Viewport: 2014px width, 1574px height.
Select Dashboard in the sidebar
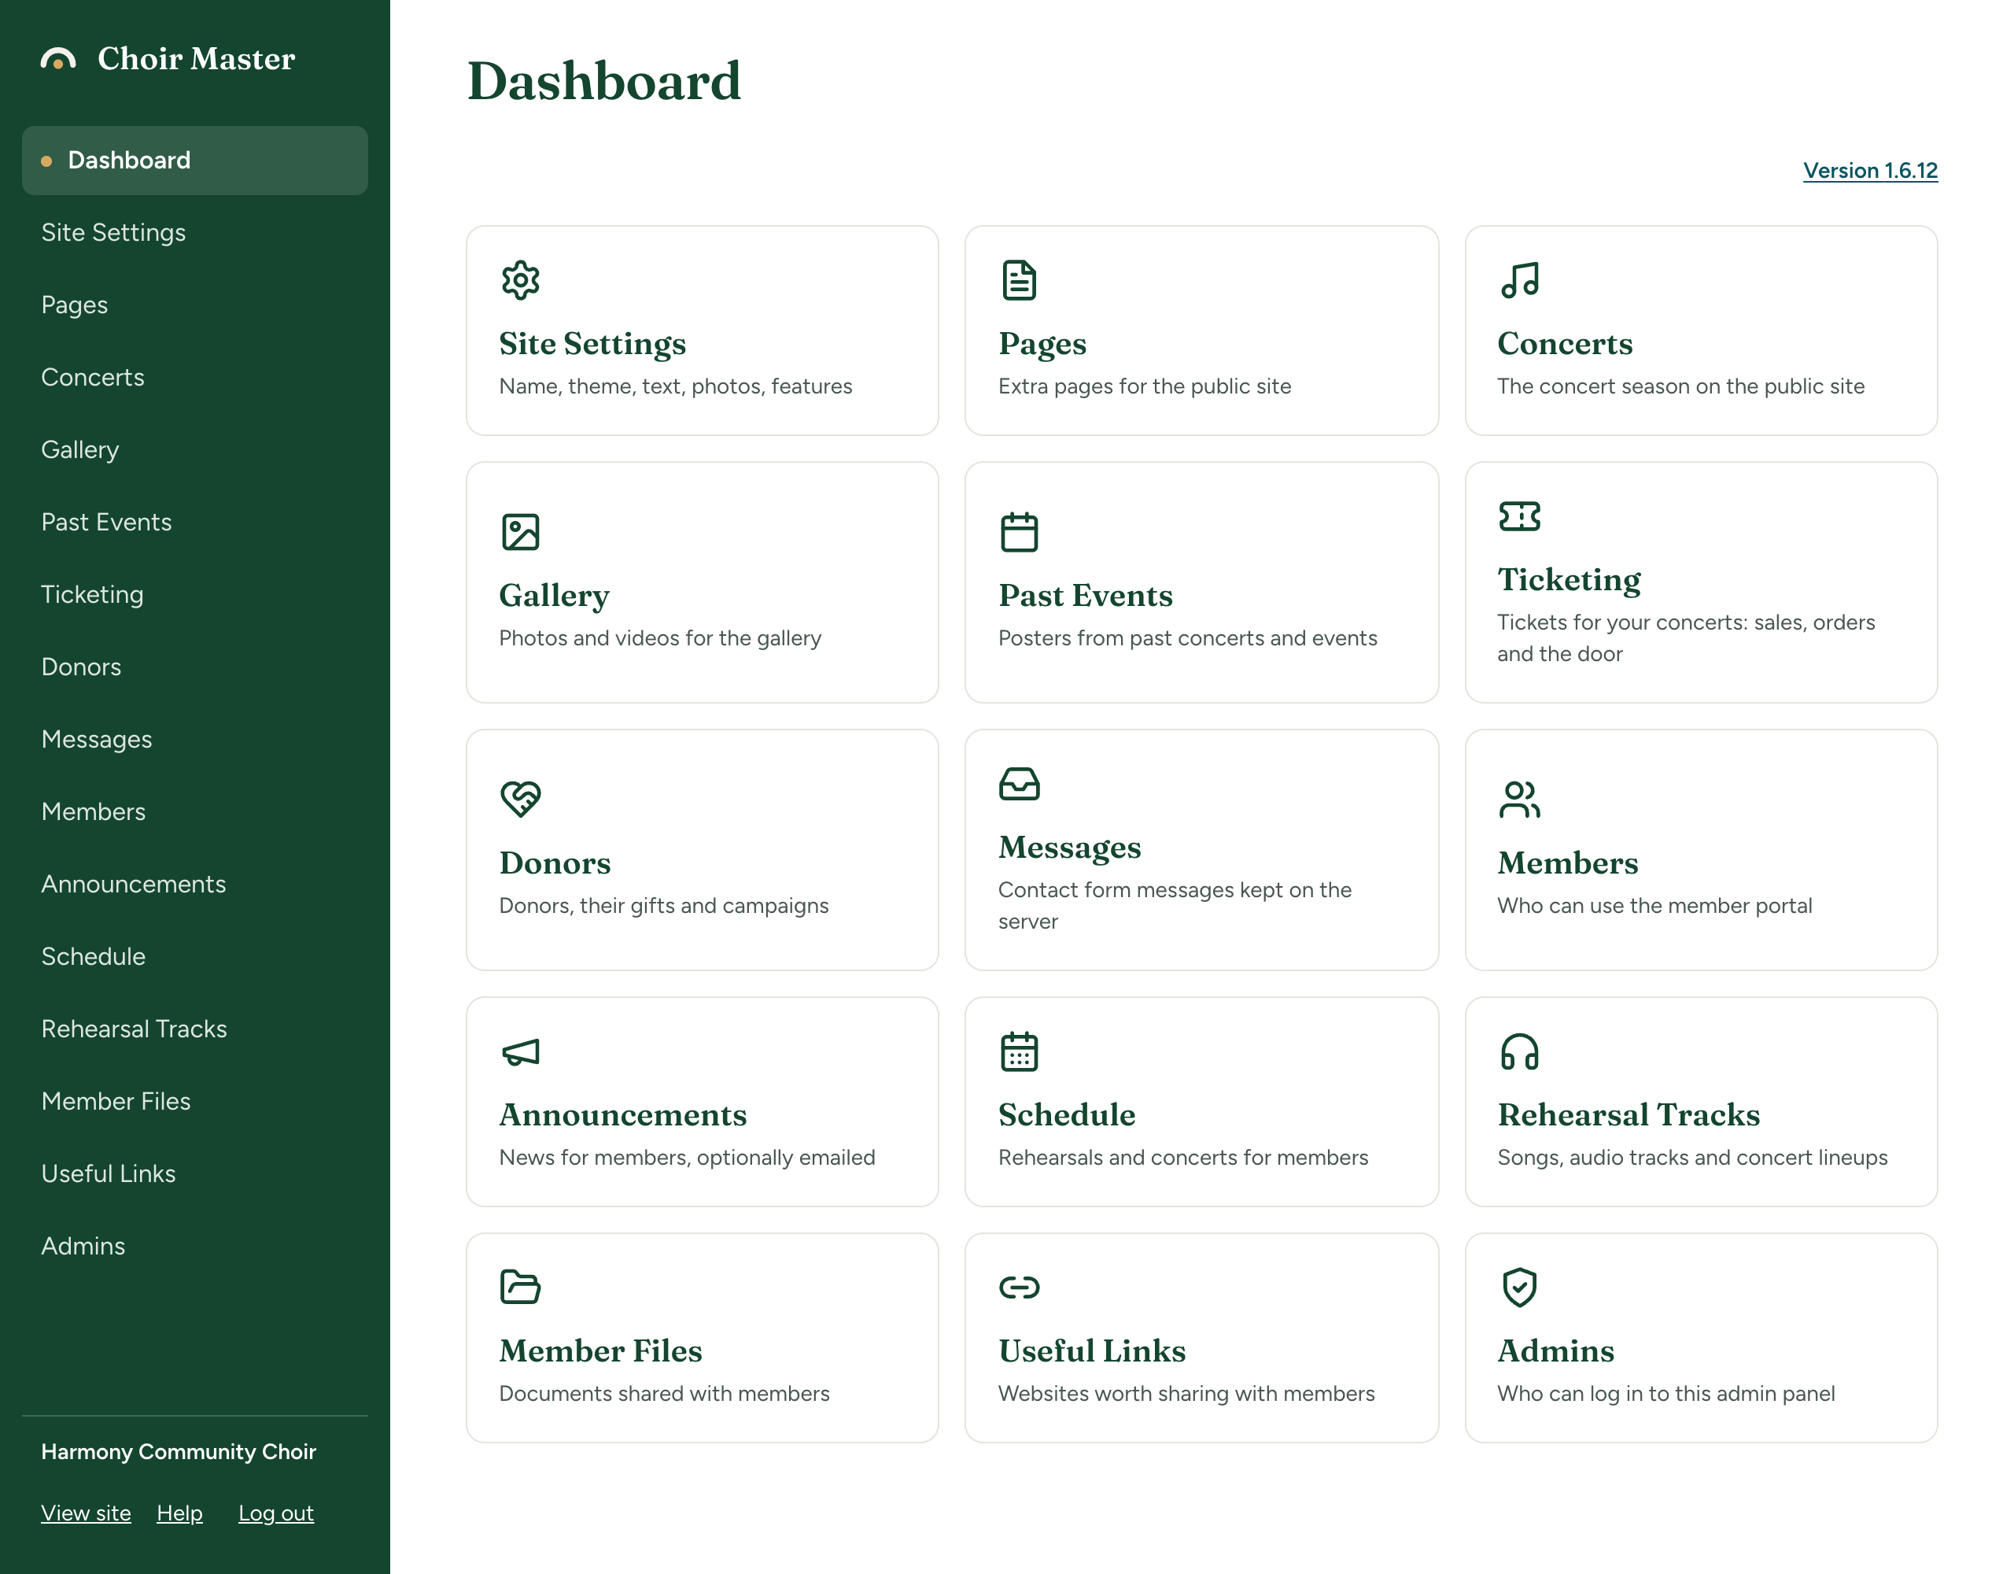click(194, 161)
